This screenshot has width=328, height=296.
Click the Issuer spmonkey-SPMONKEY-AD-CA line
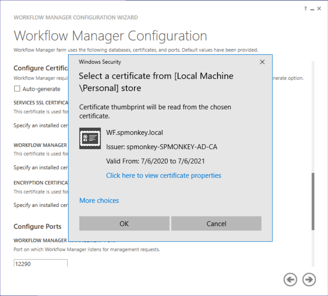coord(161,147)
